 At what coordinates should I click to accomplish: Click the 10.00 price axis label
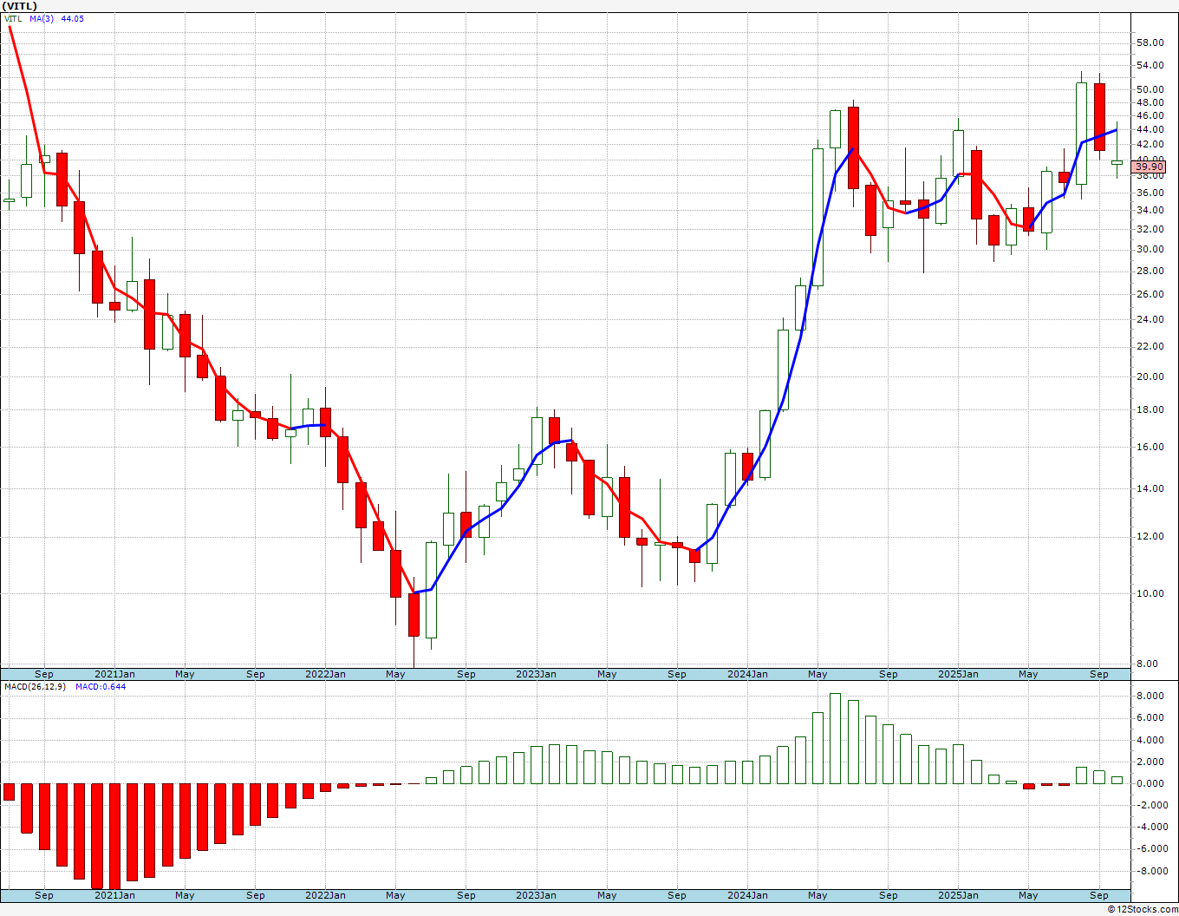[1150, 593]
